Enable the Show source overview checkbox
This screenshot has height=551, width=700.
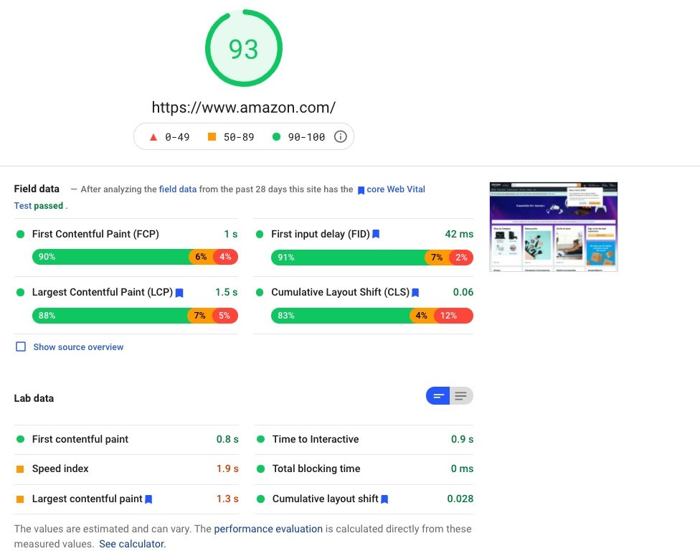21,347
